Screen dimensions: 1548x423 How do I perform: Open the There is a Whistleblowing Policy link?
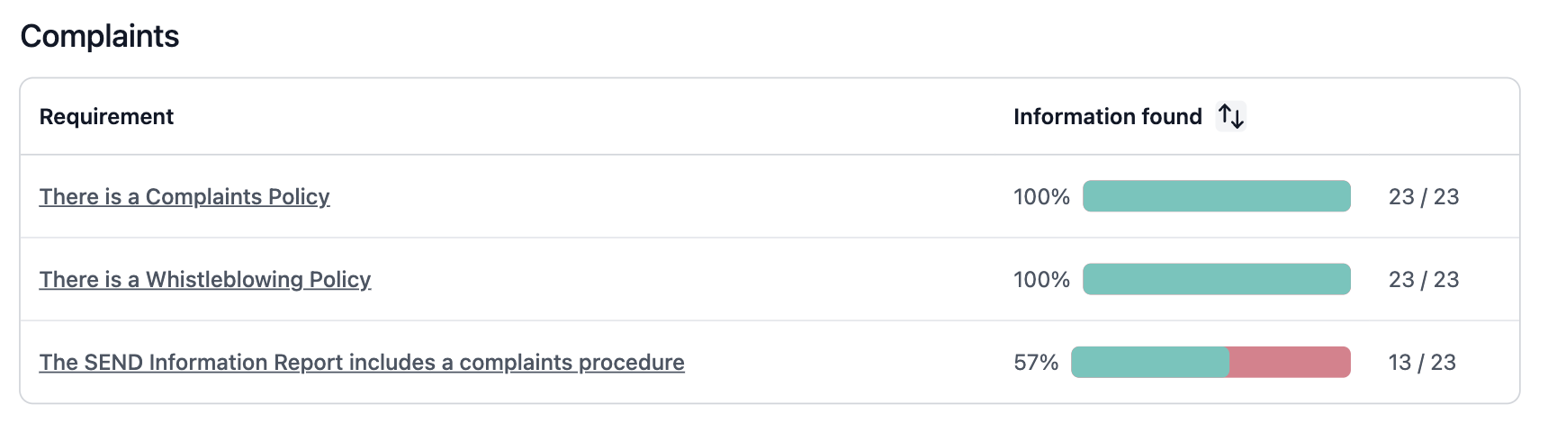(x=205, y=280)
